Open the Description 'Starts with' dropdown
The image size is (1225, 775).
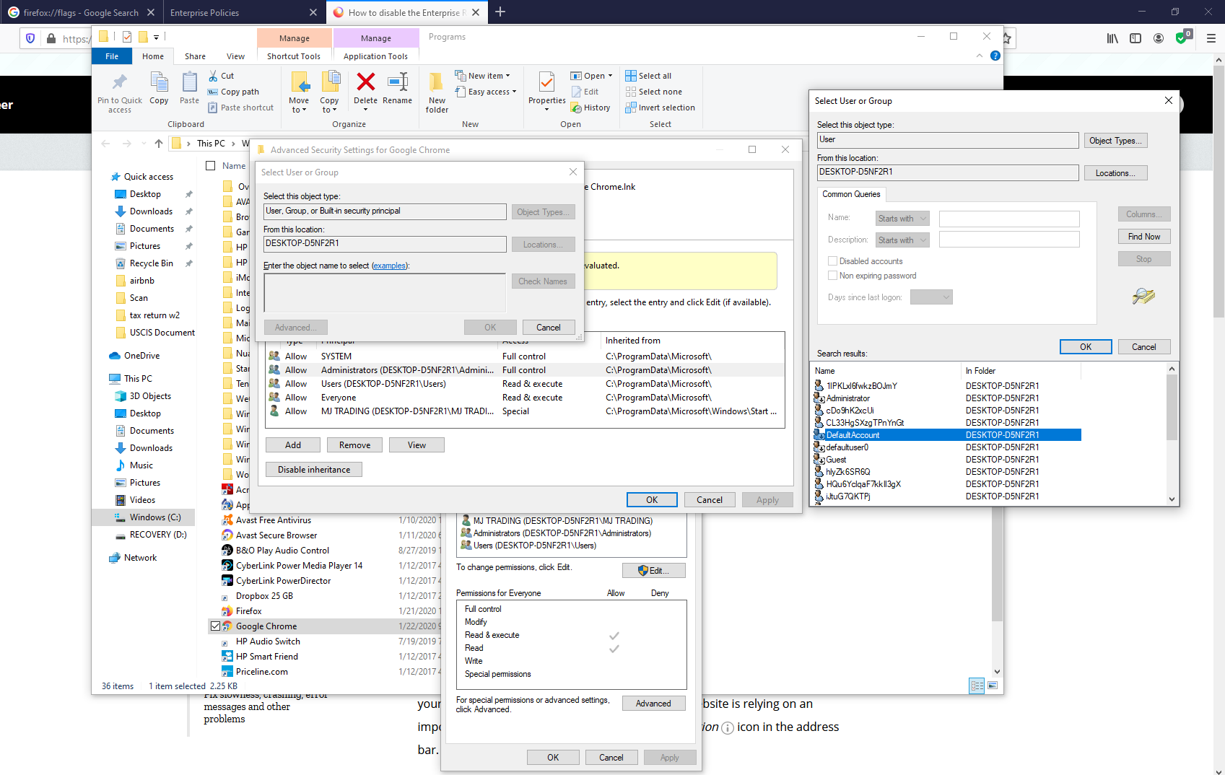click(902, 240)
